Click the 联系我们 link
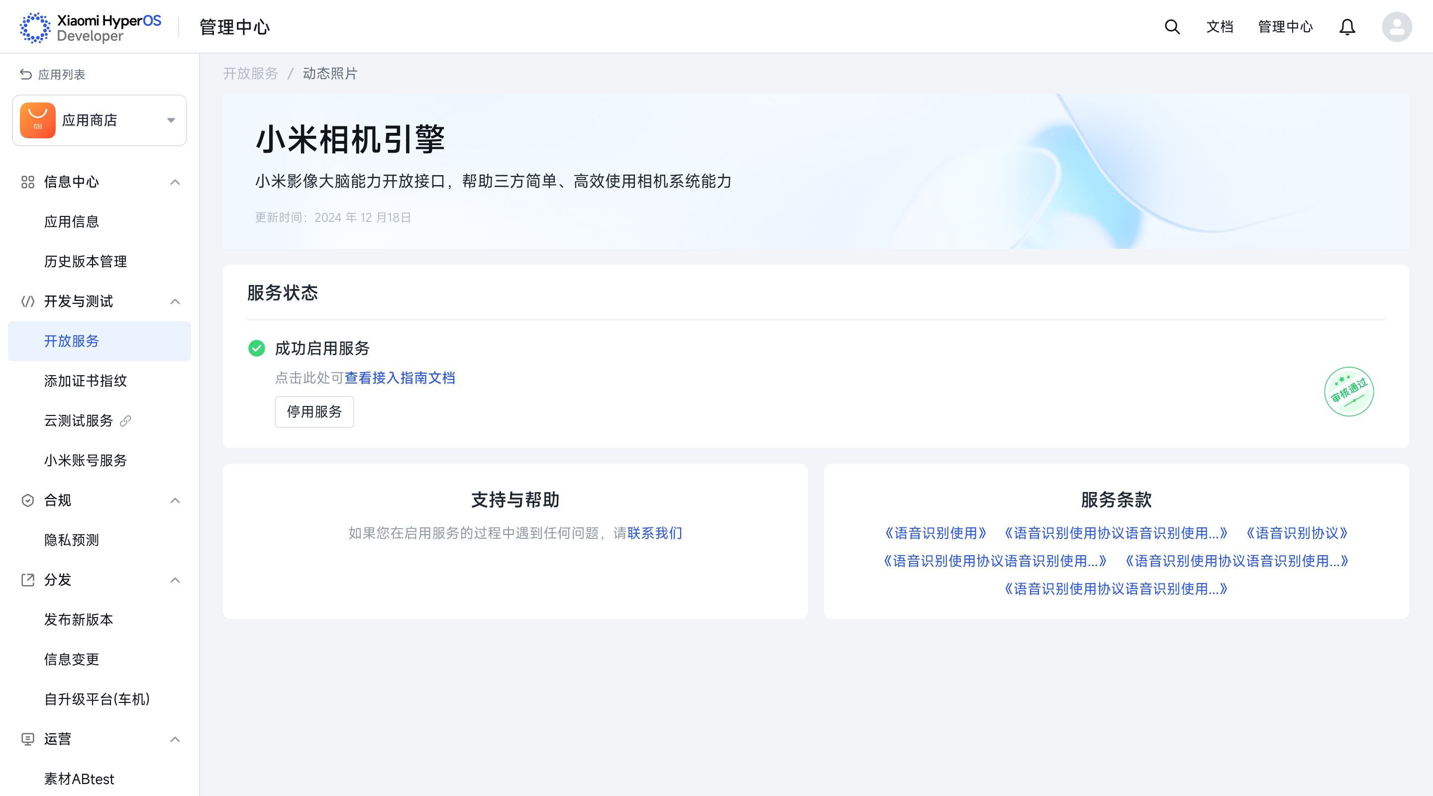Viewport: 1433px width, 796px height. point(655,533)
